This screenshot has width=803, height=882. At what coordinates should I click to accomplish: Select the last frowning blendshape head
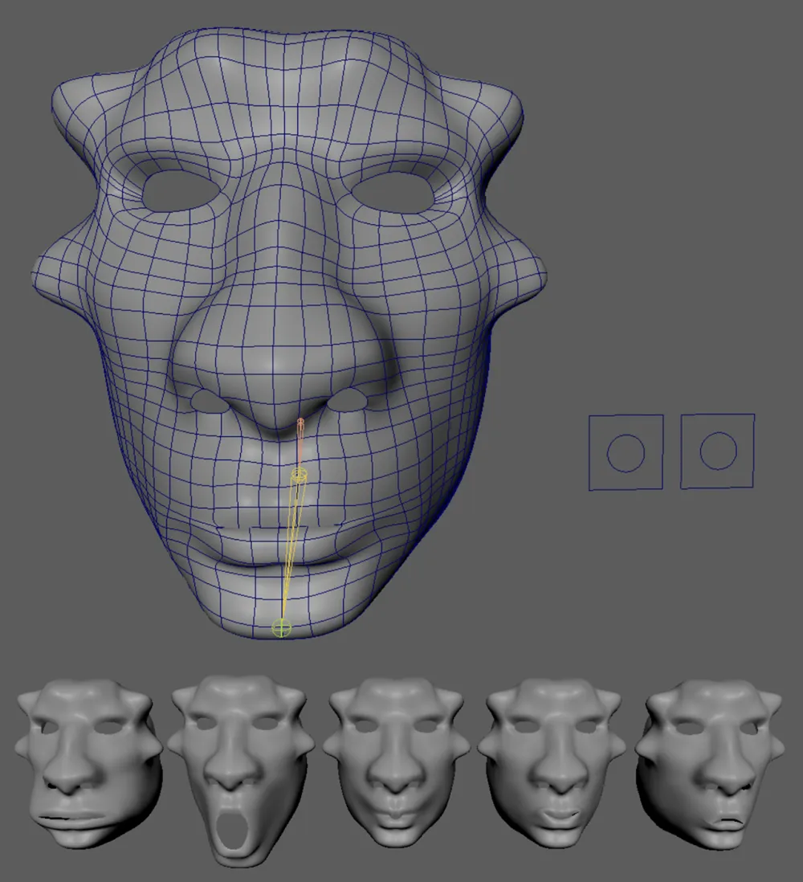coord(710,765)
